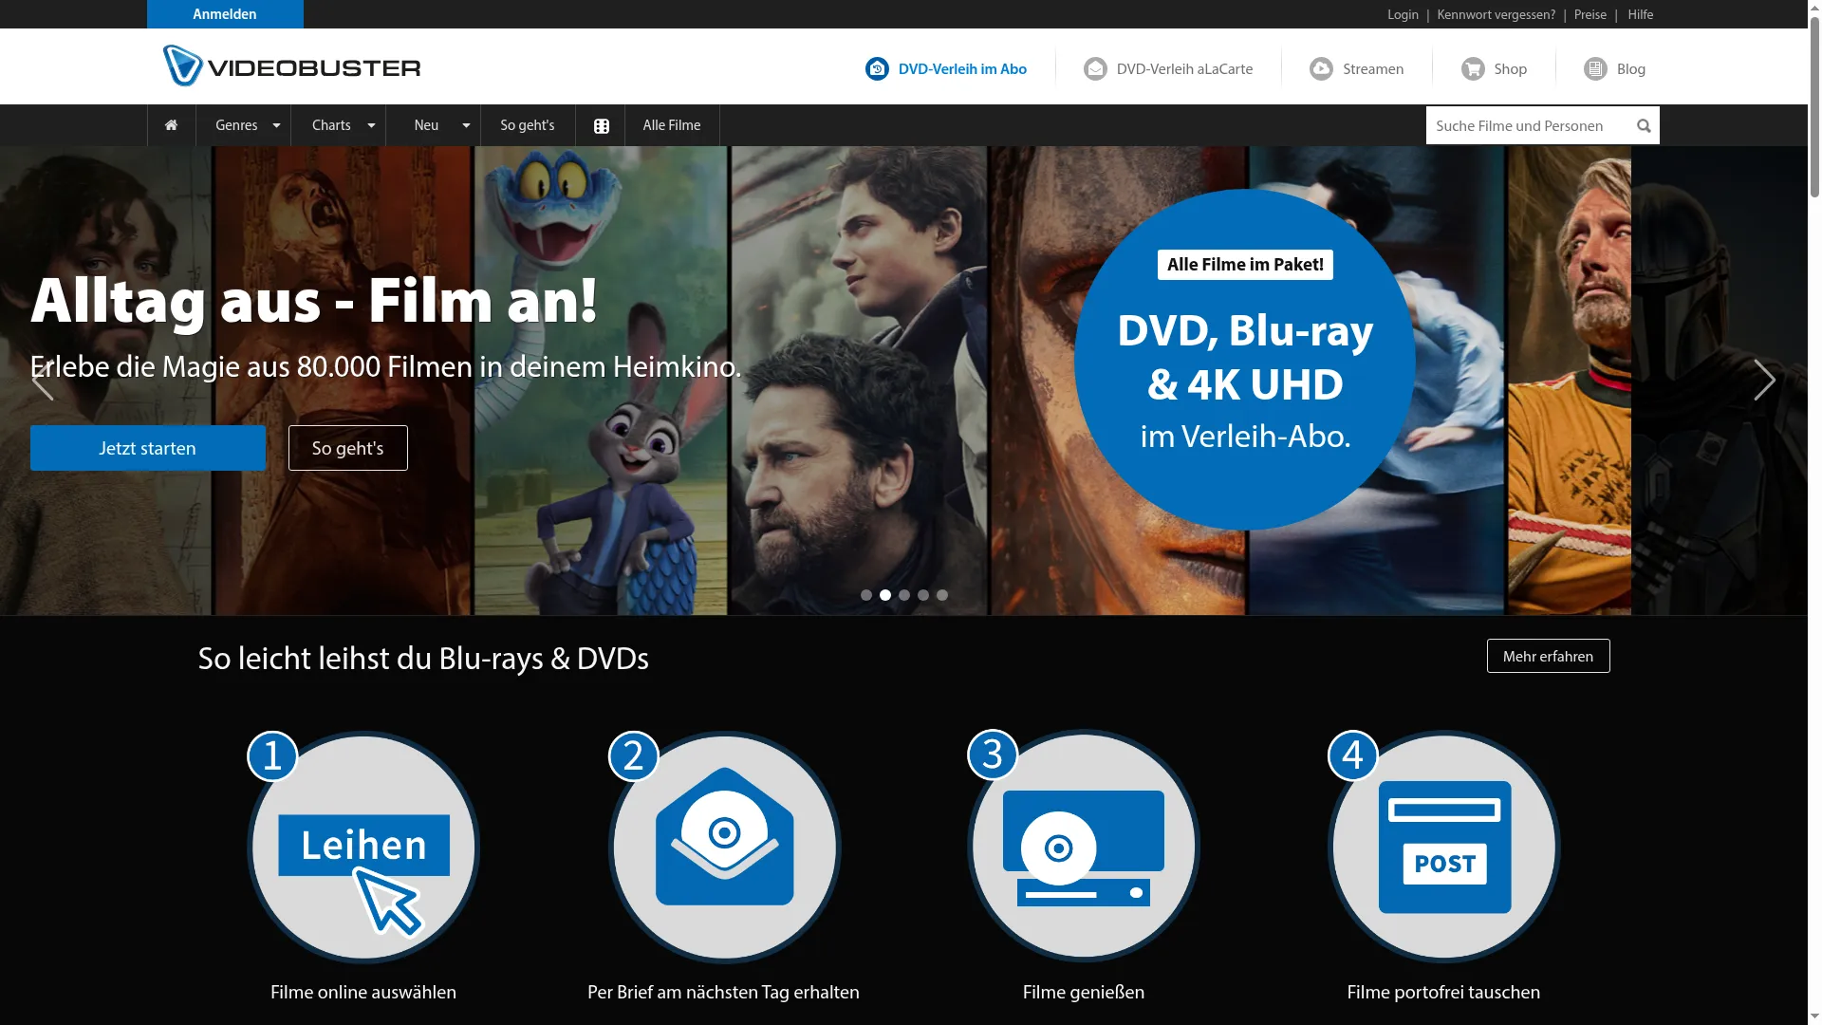Click the step 3 disc player icon
The height and width of the screenshot is (1025, 1822).
click(1084, 847)
